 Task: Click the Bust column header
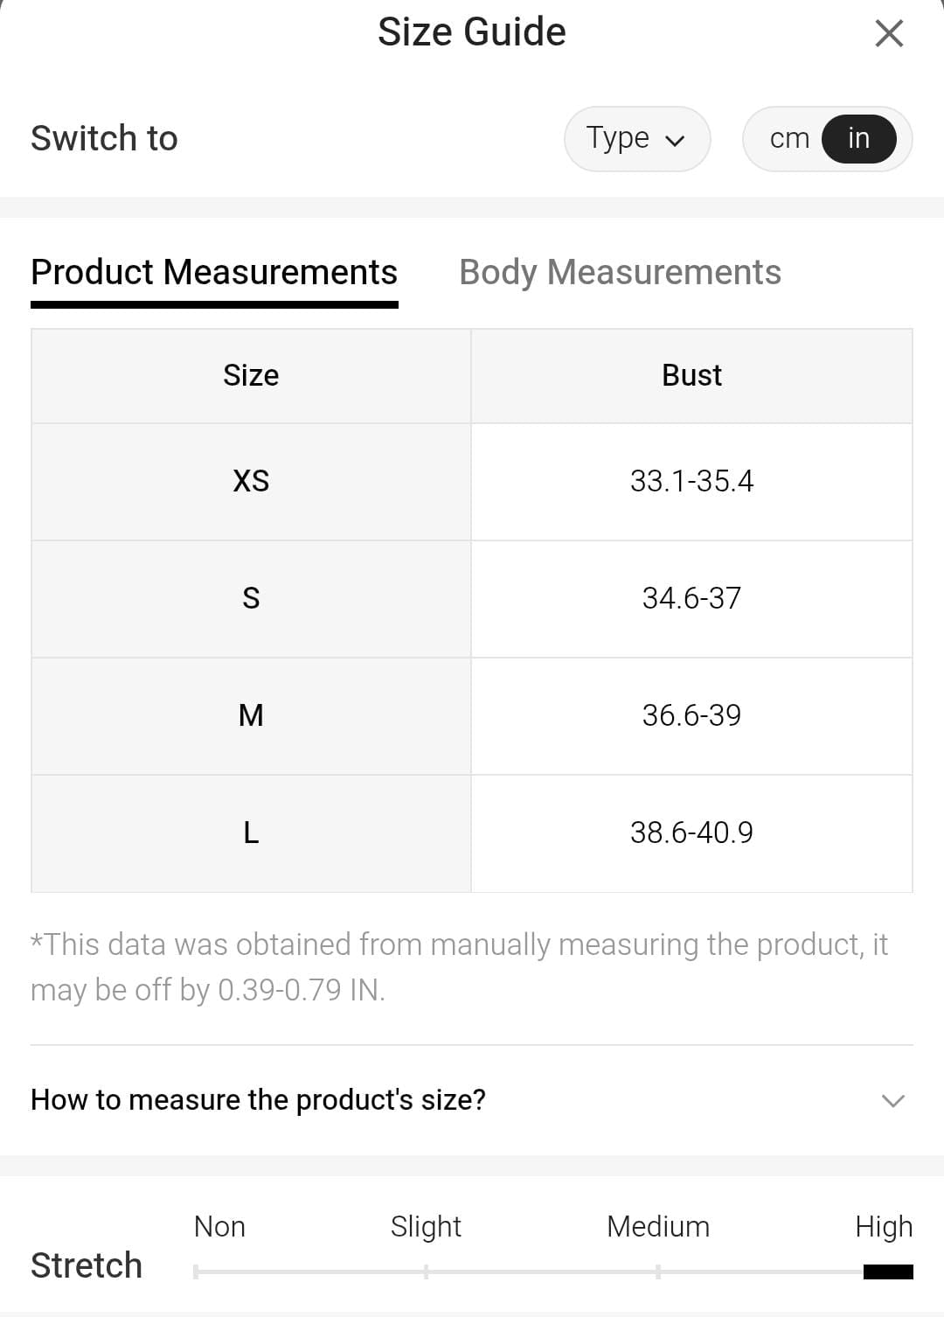[x=691, y=376]
